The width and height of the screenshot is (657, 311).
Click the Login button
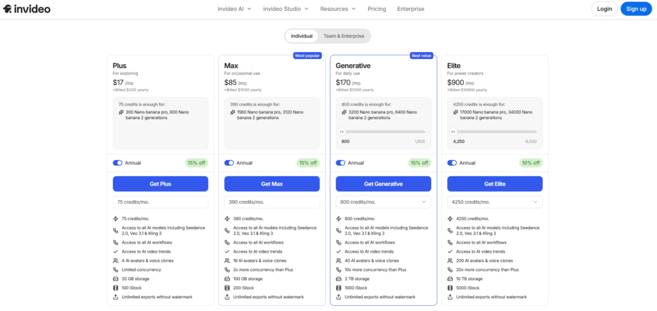coord(604,9)
